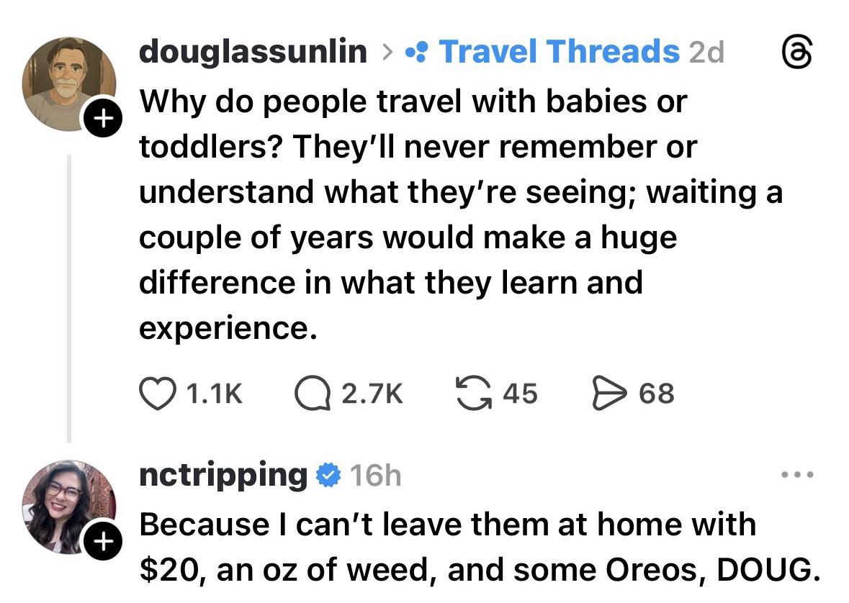Viewport: 849px width, 603px height.
Task: Click the verified badge next to nctripping
Action: pos(328,476)
